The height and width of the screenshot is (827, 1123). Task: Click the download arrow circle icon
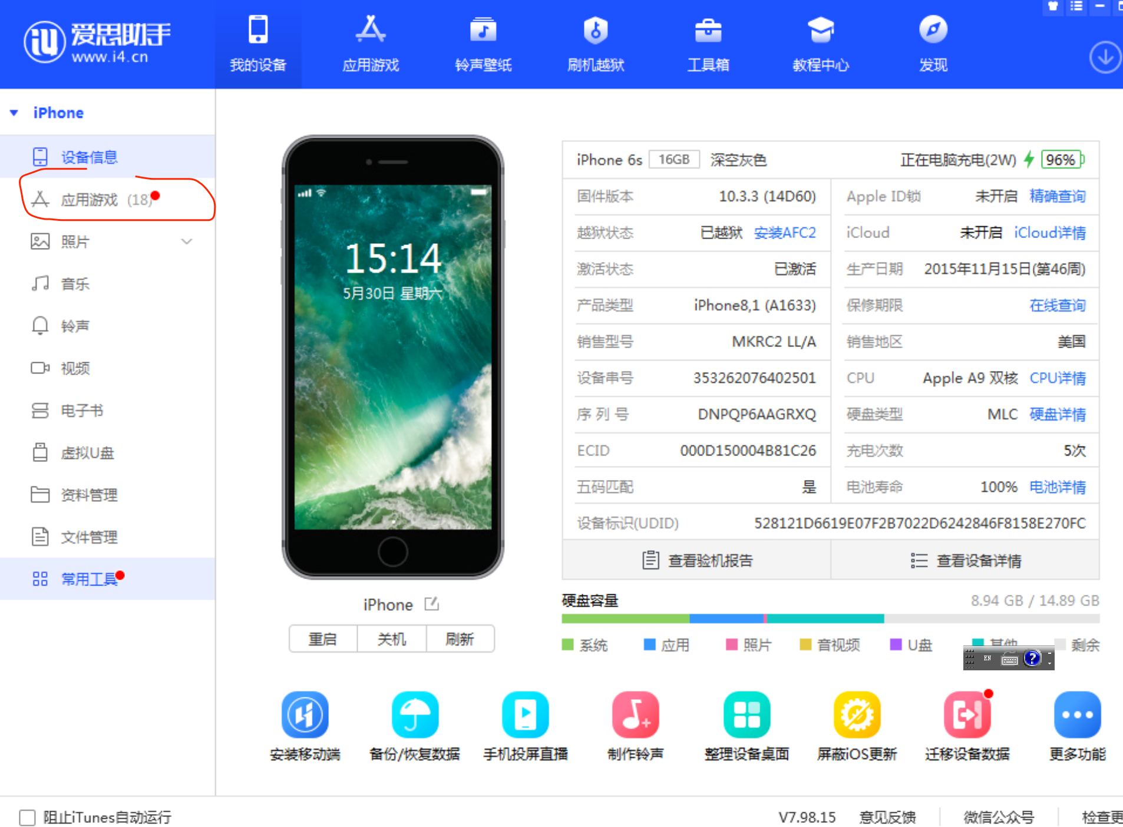tap(1105, 57)
